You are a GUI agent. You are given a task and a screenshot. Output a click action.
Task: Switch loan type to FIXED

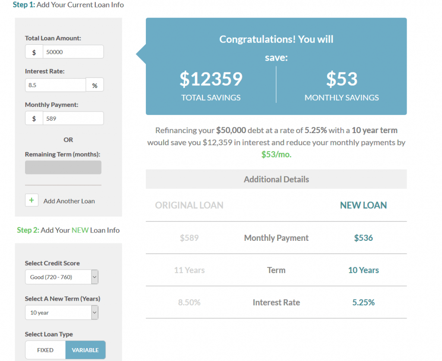tap(45, 350)
